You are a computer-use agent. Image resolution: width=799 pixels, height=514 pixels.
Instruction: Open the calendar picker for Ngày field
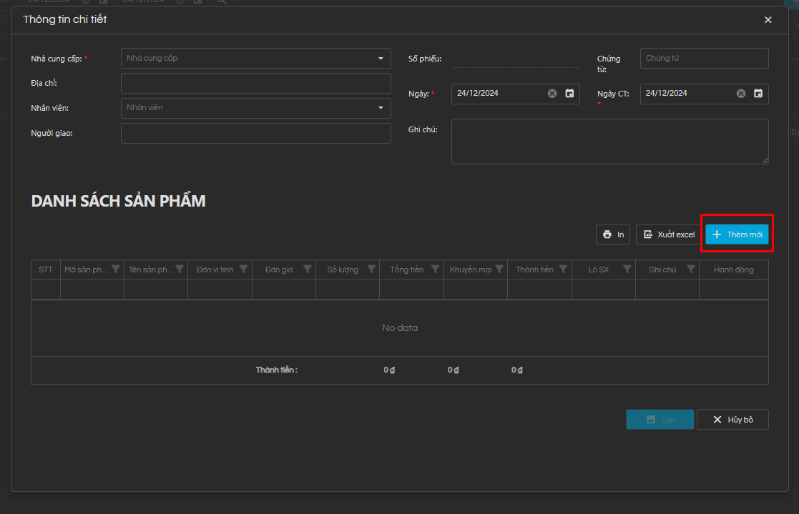tap(569, 94)
